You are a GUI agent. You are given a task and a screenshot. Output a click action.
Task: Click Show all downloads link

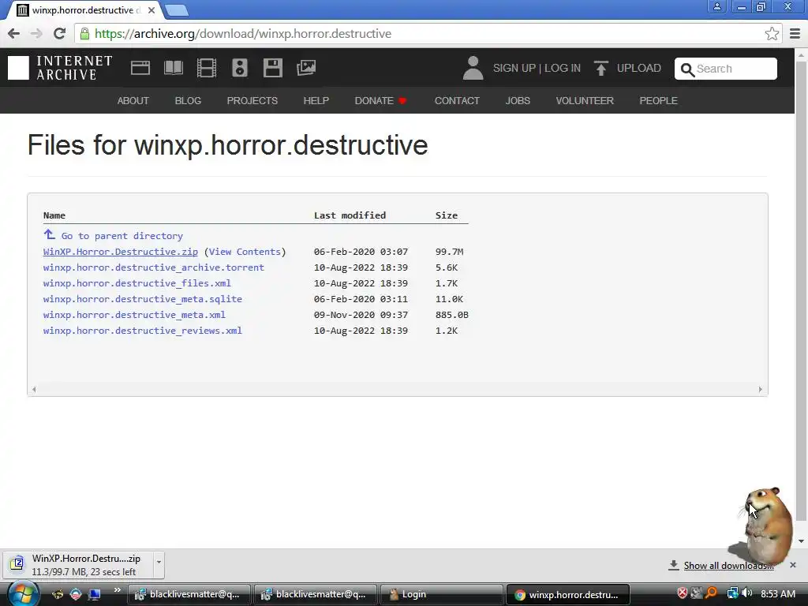[x=728, y=566]
